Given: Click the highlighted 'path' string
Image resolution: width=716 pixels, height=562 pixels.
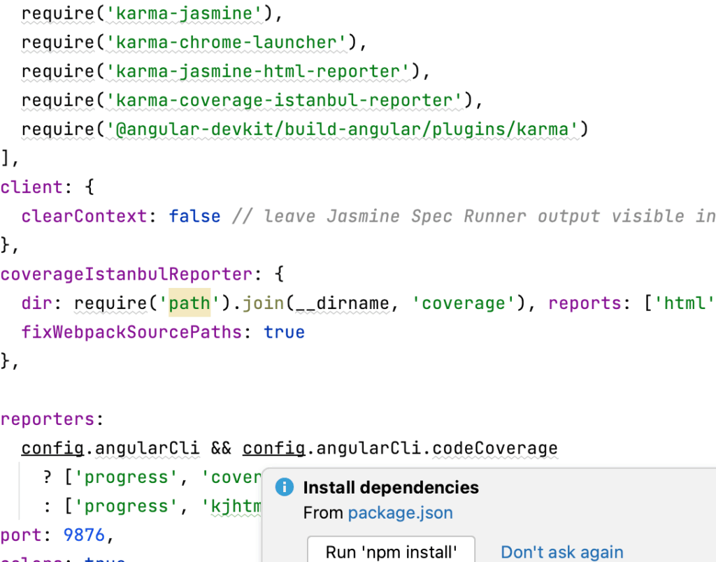Looking at the screenshot, I should (189, 303).
